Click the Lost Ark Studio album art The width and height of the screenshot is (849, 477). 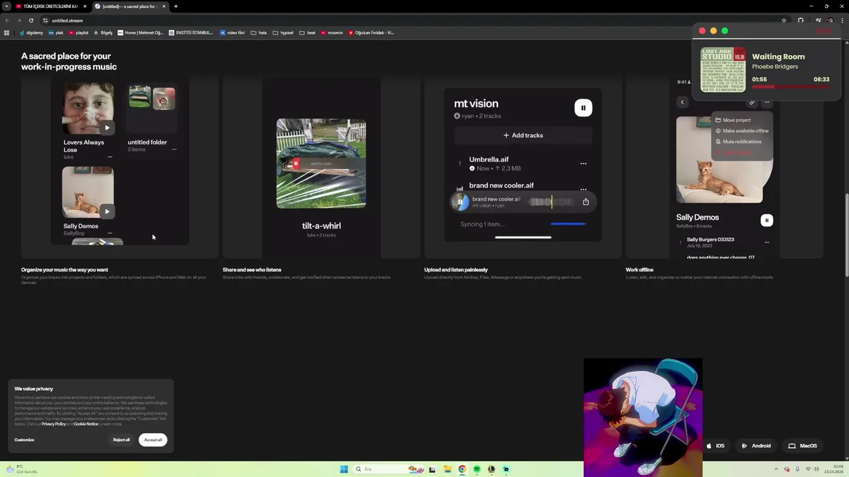point(723,70)
